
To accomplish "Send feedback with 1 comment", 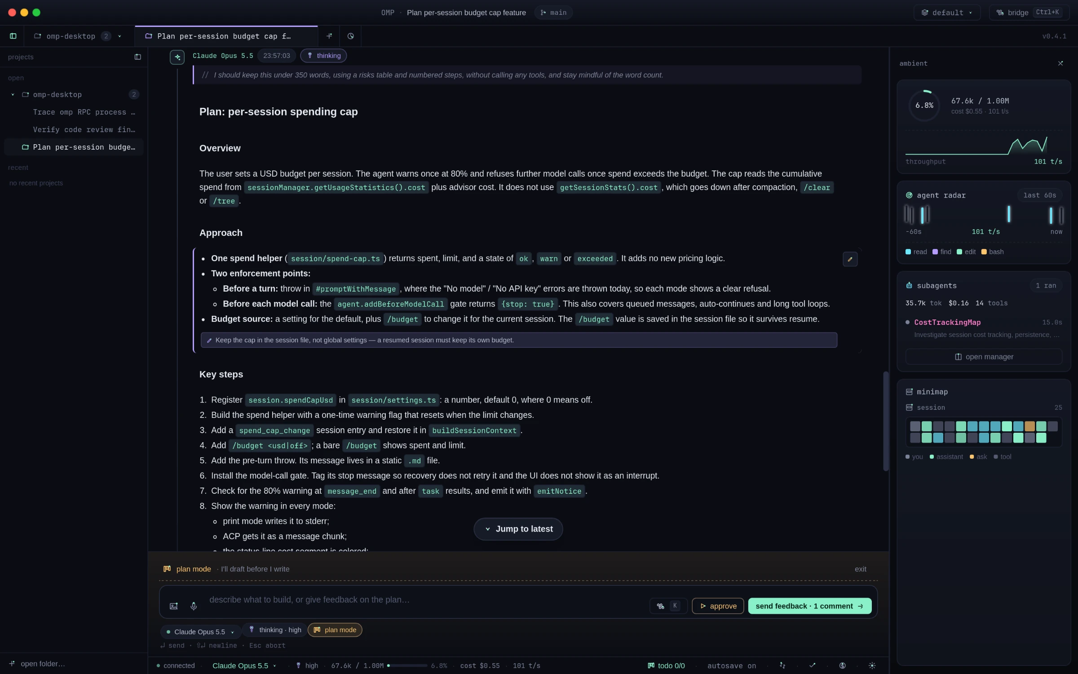I will pos(809,606).
